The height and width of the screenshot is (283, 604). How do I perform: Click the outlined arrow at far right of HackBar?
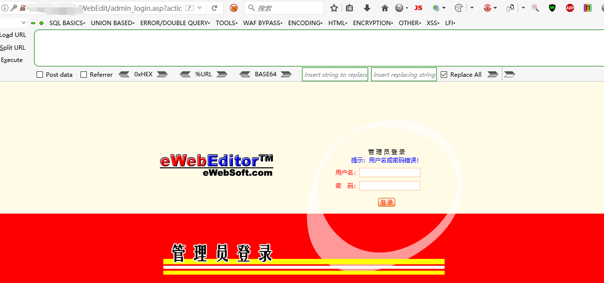510,74
